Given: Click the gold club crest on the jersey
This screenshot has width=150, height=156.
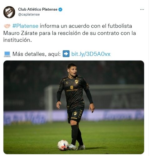Looking at the screenshot, I should (77, 81).
